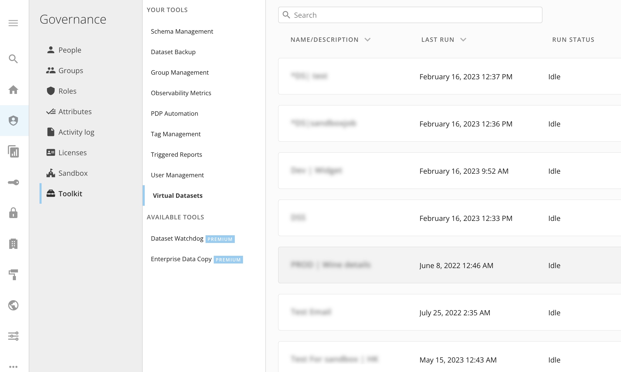Click the sliders settings icon

pyautogui.click(x=13, y=336)
